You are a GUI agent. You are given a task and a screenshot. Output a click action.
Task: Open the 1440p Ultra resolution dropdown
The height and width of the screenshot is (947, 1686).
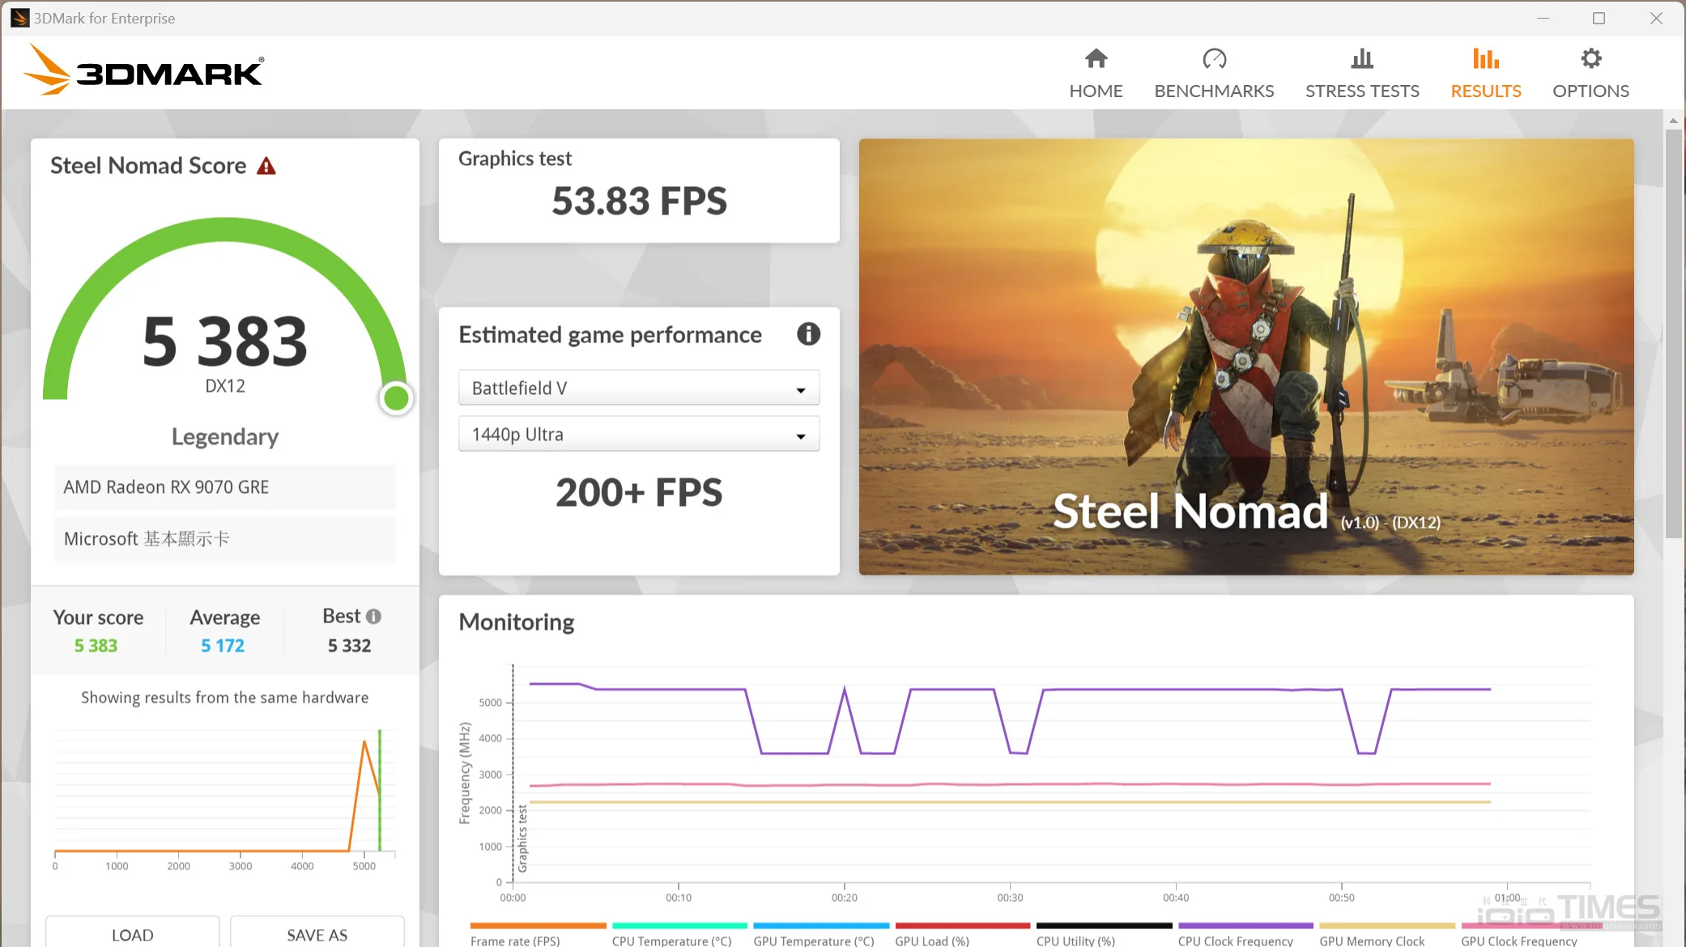(x=639, y=434)
